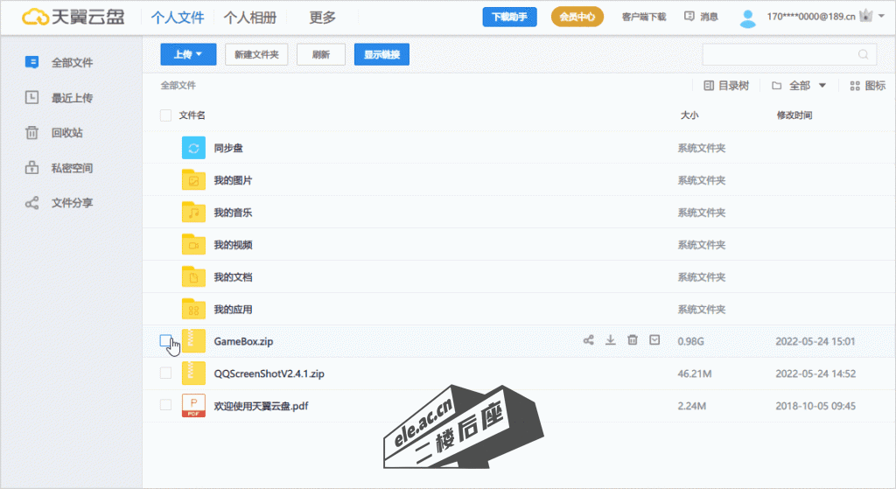
Task: Toggle the select-all checkbox beside 文件名
Action: coord(166,115)
